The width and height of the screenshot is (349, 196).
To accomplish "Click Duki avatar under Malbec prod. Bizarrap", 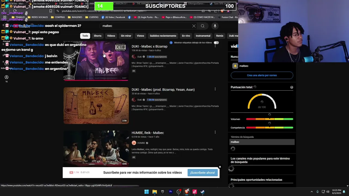I will click(x=134, y=100).
